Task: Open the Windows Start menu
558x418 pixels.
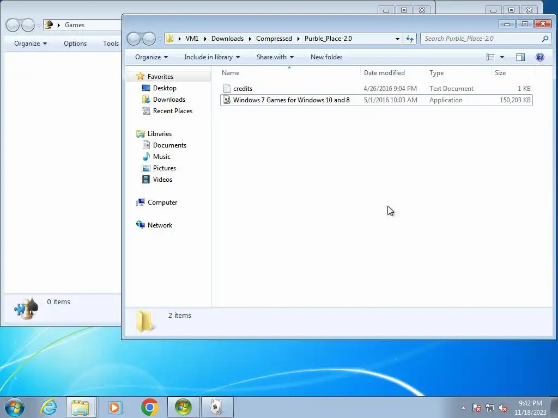Action: coord(15,407)
